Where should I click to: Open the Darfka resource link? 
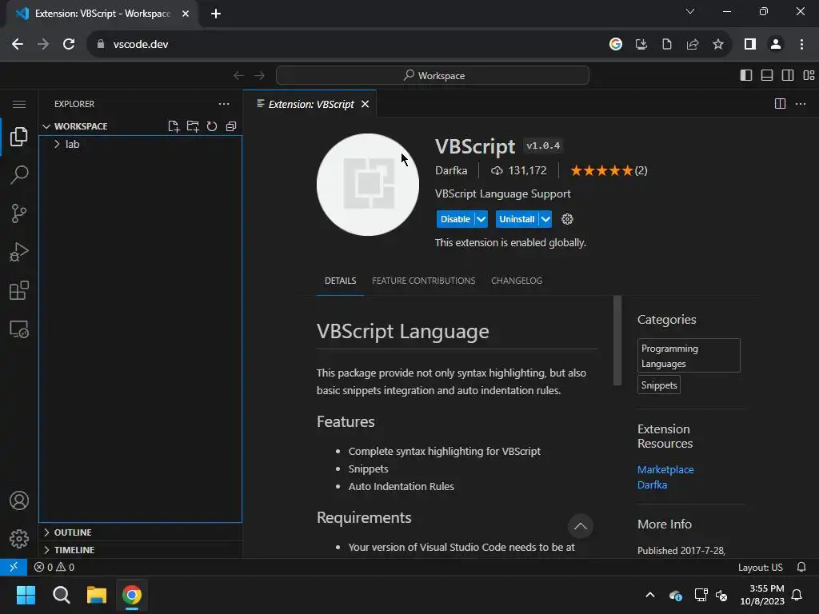coord(652,484)
